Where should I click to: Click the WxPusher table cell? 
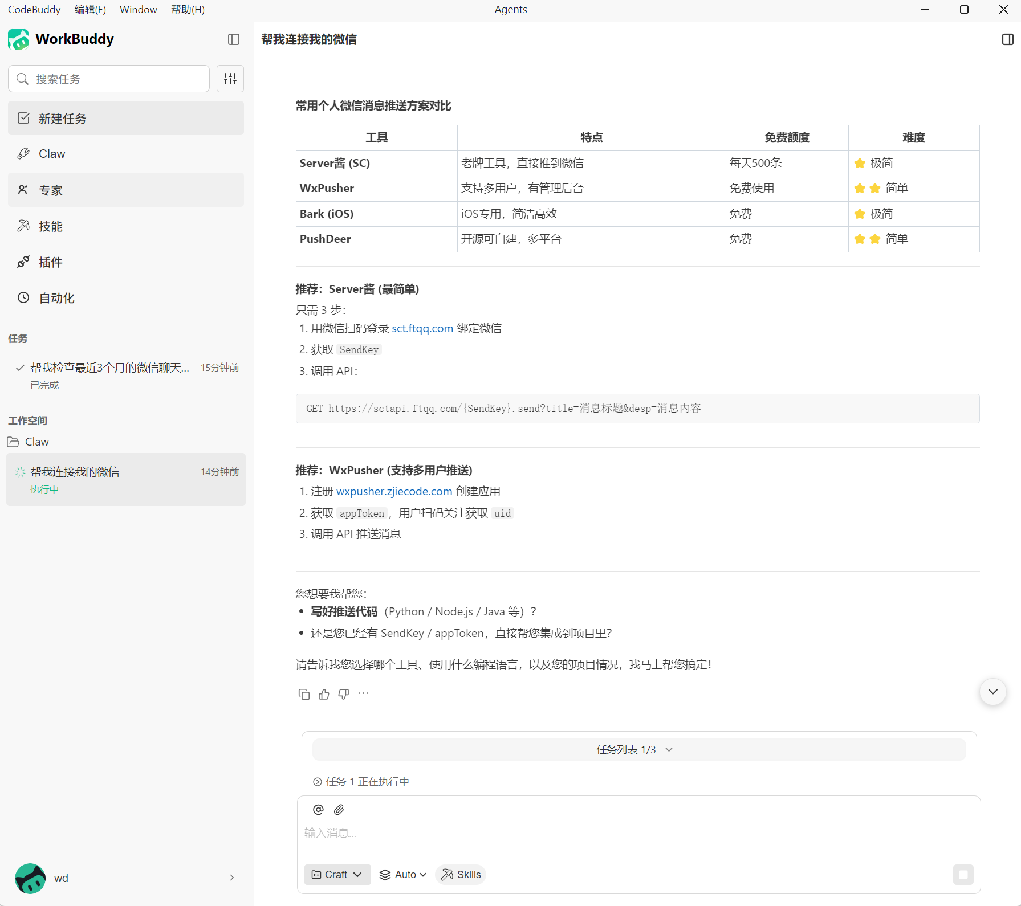(x=377, y=189)
